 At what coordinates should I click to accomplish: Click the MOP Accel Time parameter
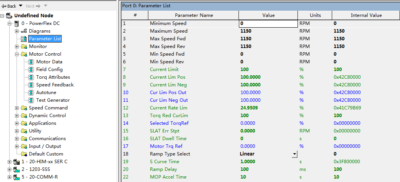[x=168, y=177]
